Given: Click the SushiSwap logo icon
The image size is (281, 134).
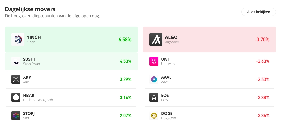Looking at the screenshot, I should coord(16,61).
